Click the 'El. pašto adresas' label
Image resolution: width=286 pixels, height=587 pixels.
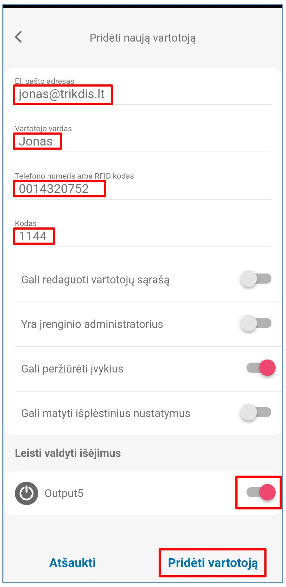tap(44, 81)
